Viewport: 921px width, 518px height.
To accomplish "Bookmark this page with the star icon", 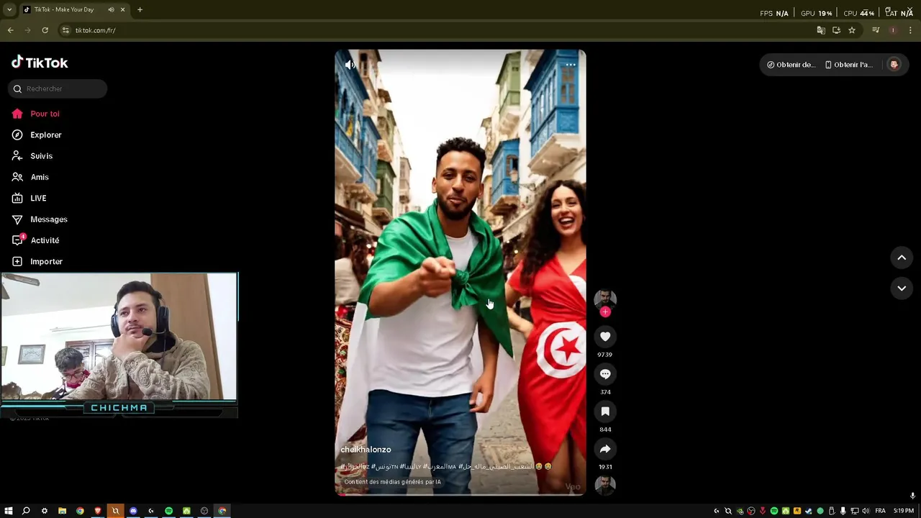I will (x=852, y=30).
